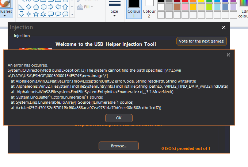Pick the lime green colour swatch
Screen dimensions: 248x167
click(x=209, y=7)
